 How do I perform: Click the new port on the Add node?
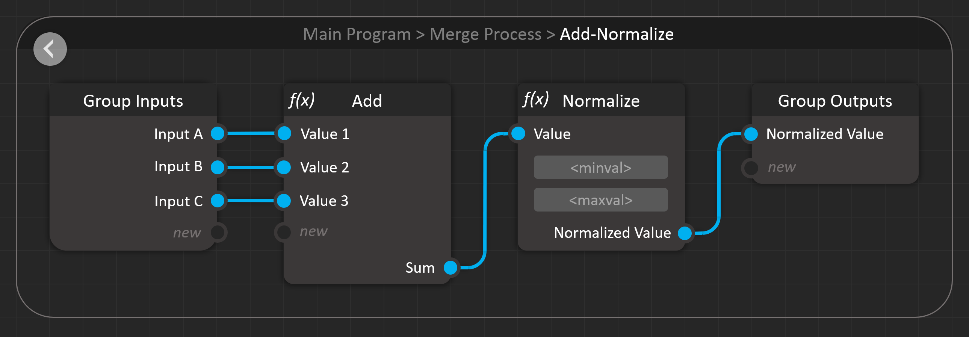(x=283, y=233)
